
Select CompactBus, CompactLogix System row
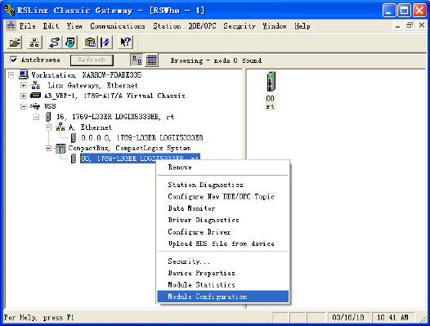click(x=129, y=149)
